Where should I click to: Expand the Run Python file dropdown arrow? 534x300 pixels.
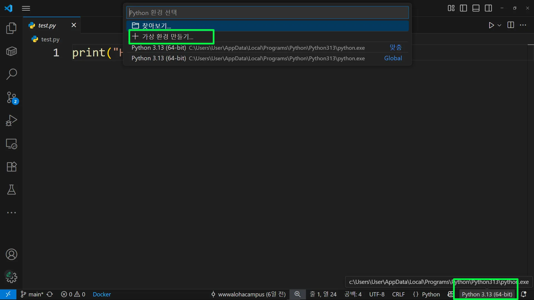point(500,25)
